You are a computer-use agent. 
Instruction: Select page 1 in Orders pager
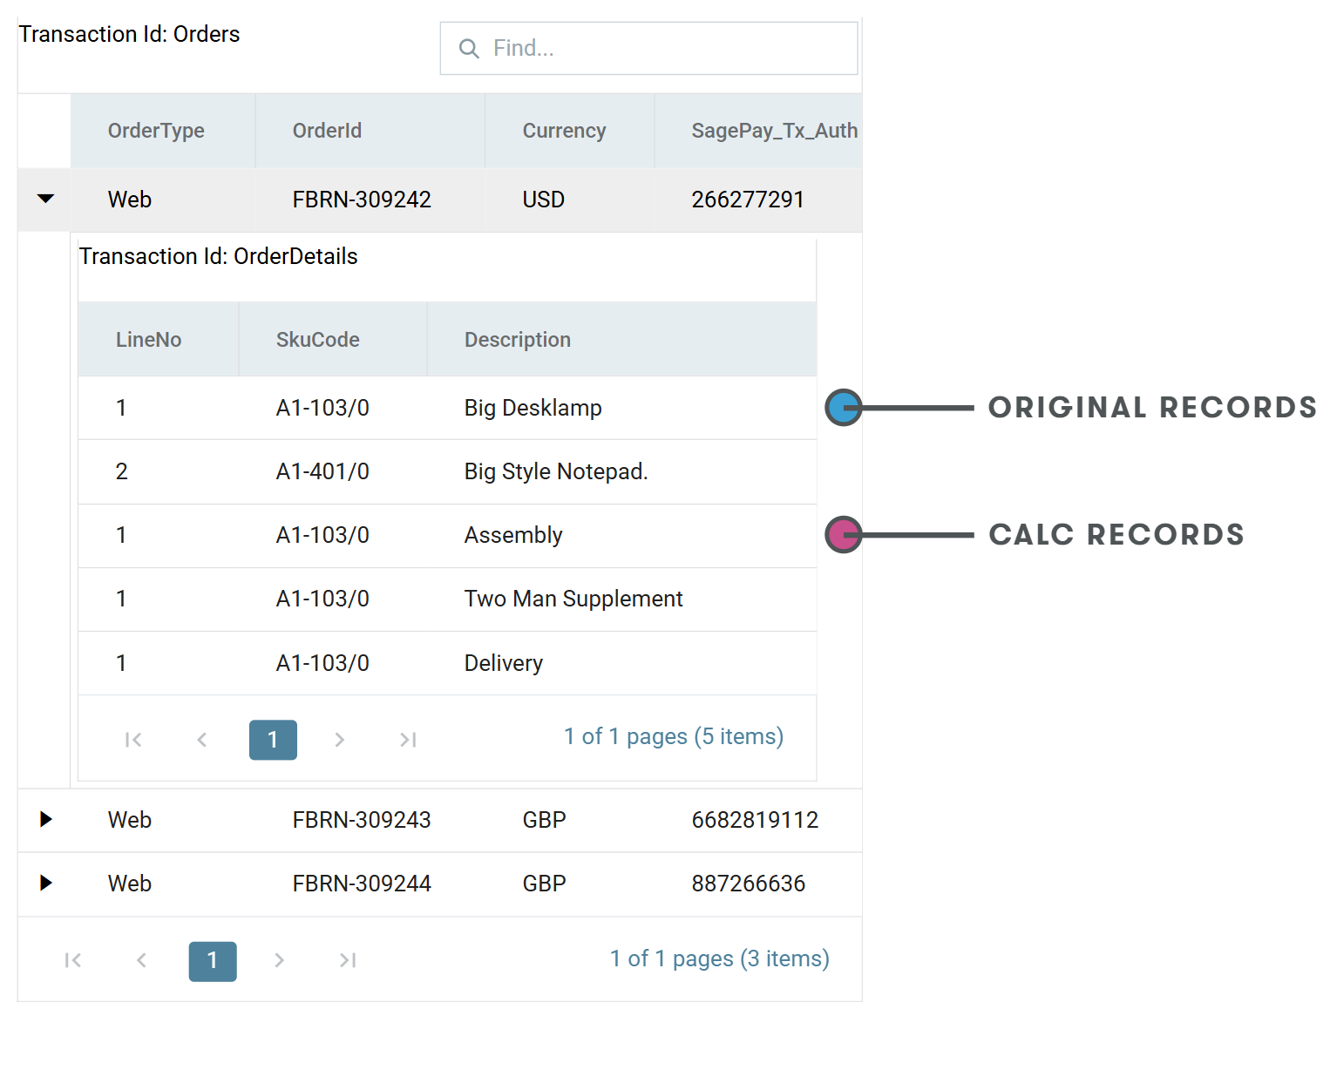(x=213, y=961)
